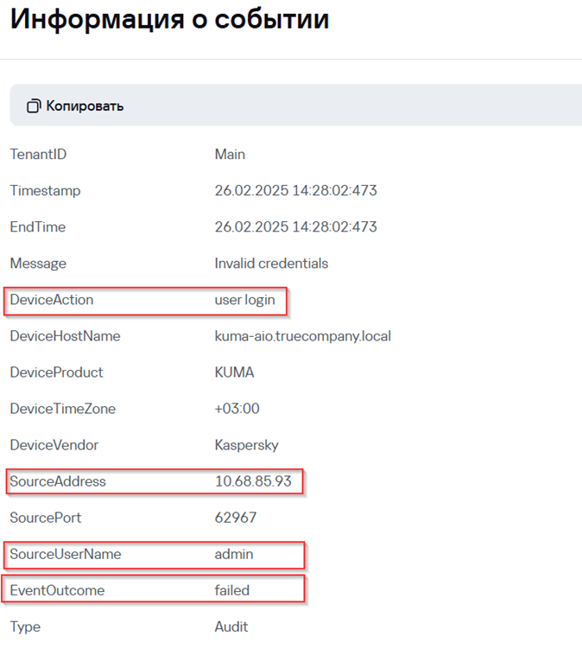Click the EventOutcome value failed
Viewport: 582px width, 655px height.
point(231,590)
